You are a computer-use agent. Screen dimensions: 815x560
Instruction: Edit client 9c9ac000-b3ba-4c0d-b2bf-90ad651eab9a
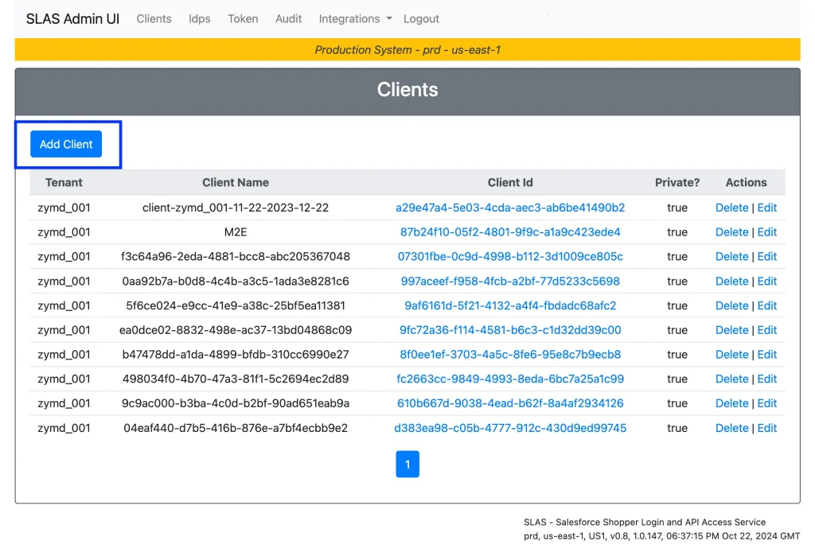coord(766,402)
